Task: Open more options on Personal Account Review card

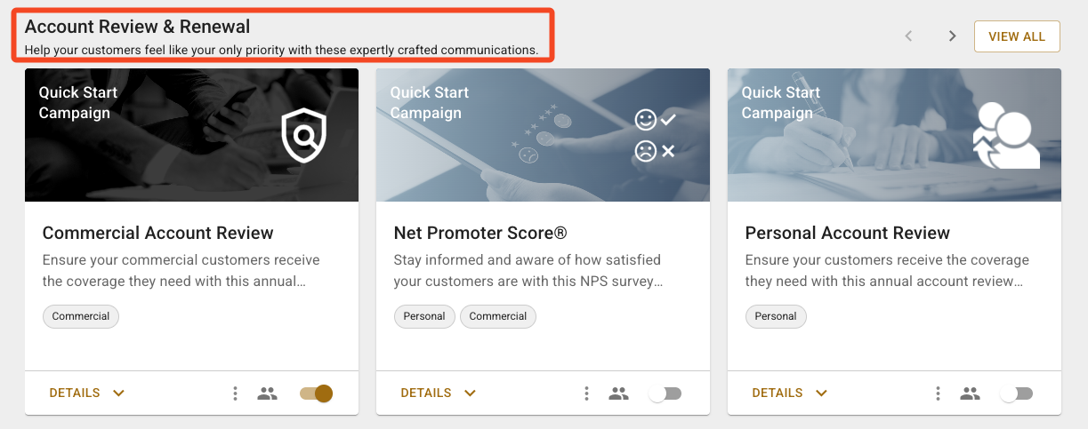Action: pos(938,393)
